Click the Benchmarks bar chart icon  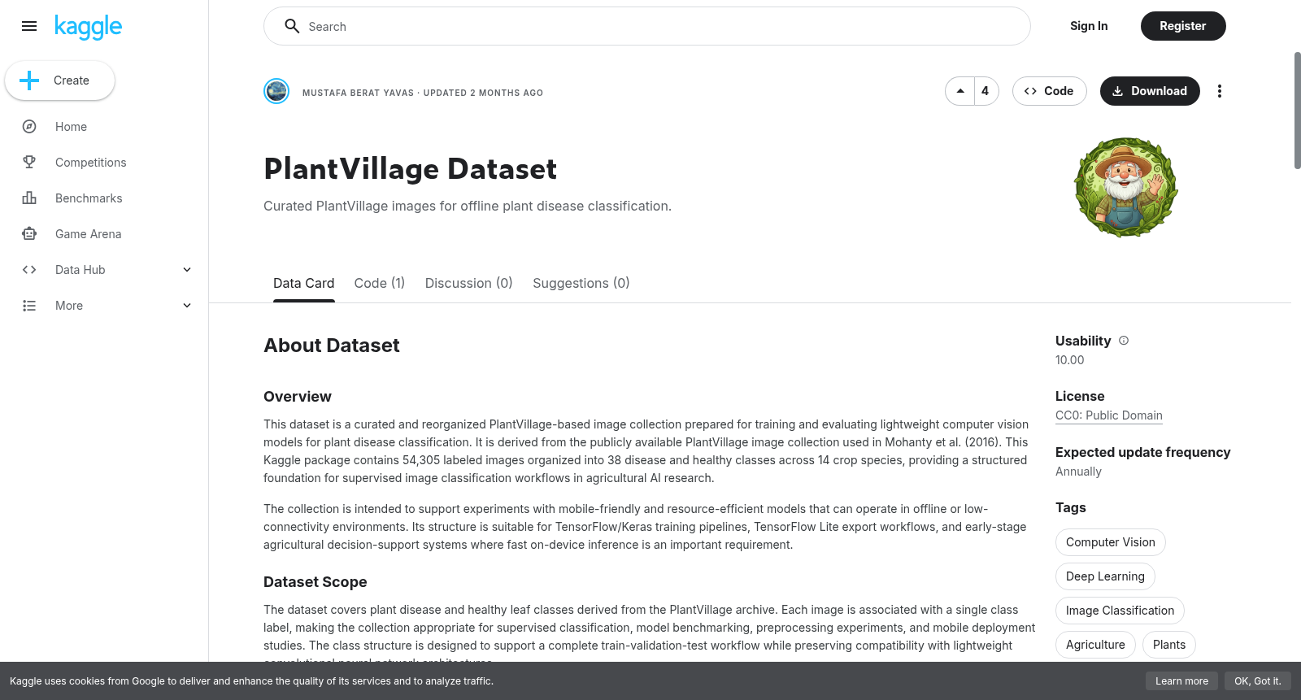click(x=29, y=198)
